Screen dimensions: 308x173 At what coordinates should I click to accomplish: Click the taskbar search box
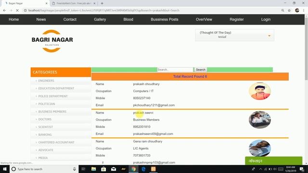point(44,169)
